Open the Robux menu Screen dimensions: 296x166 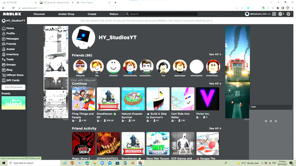click(x=114, y=14)
